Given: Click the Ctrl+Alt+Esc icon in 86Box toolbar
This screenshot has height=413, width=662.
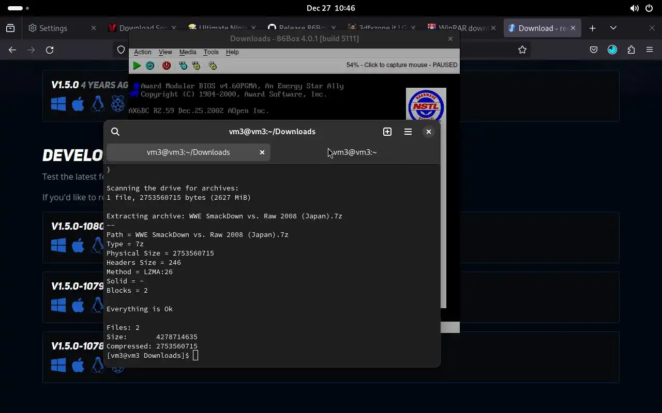Looking at the screenshot, I should 196,66.
